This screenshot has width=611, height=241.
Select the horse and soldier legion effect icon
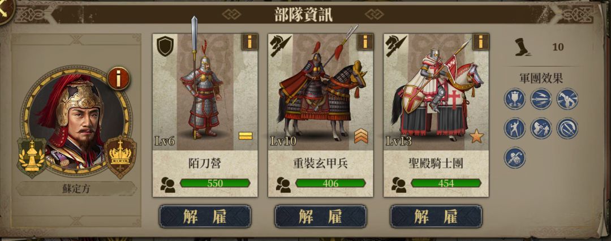[541, 128]
